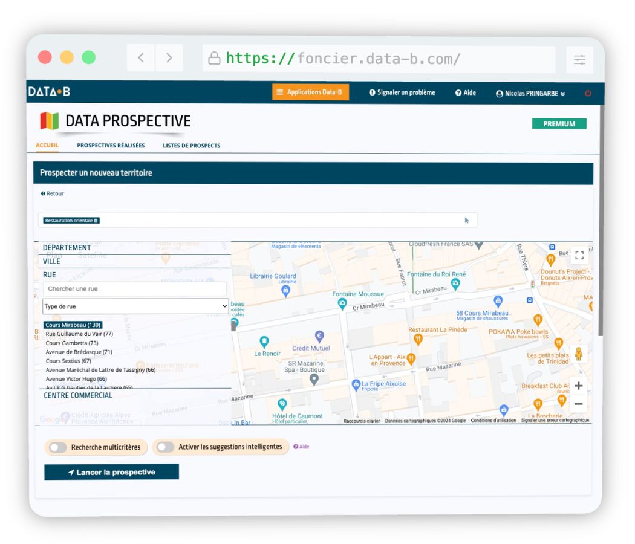Select Avenue de Brédasque (71)
Image resolution: width=635 pixels, height=544 pixels.
point(79,352)
